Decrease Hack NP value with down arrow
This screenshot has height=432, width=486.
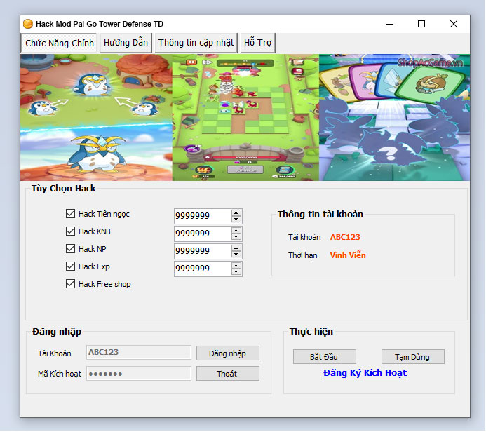(x=236, y=255)
